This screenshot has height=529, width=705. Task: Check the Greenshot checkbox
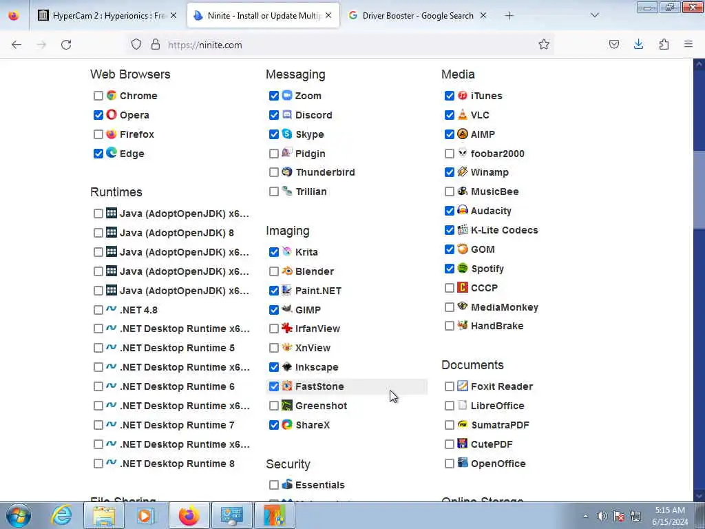pyautogui.click(x=274, y=406)
